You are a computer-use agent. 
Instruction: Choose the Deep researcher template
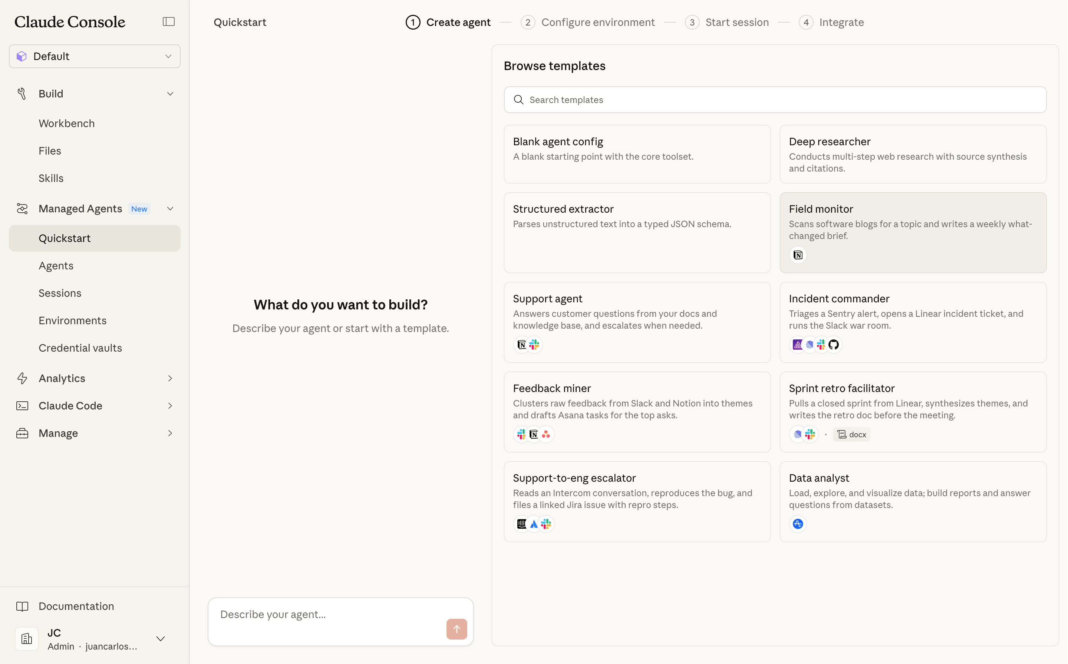pos(913,154)
